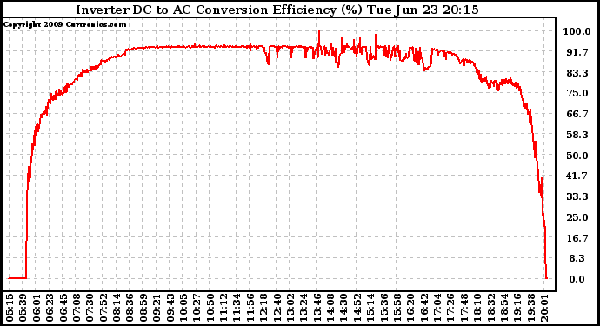This screenshot has width=600, height=326.
Task: Click the 75.0 y-axis label
Action: pos(577,93)
